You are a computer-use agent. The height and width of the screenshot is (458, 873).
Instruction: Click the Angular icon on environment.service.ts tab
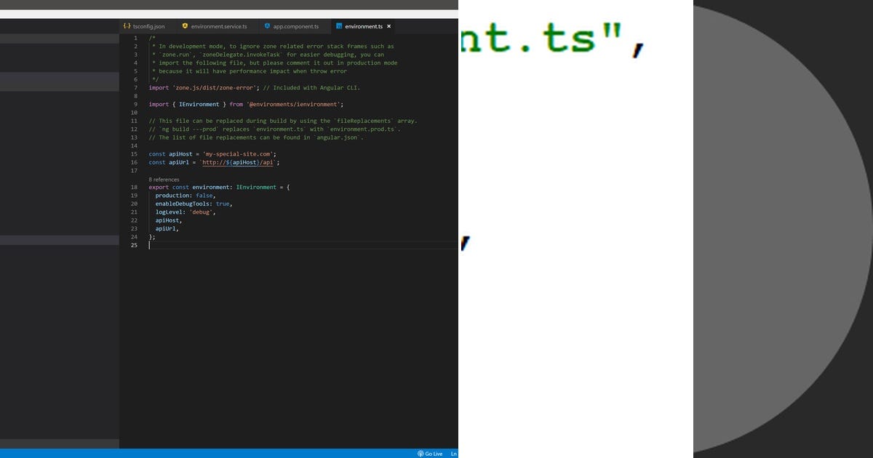[185, 26]
